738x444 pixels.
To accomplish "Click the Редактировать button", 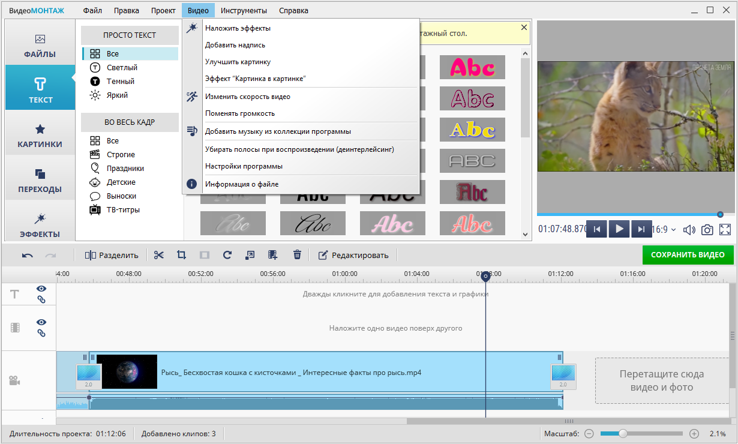I will tap(353, 255).
